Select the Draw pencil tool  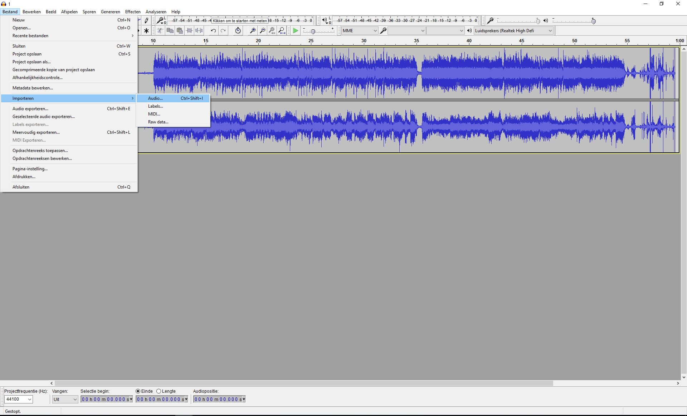[x=146, y=21]
